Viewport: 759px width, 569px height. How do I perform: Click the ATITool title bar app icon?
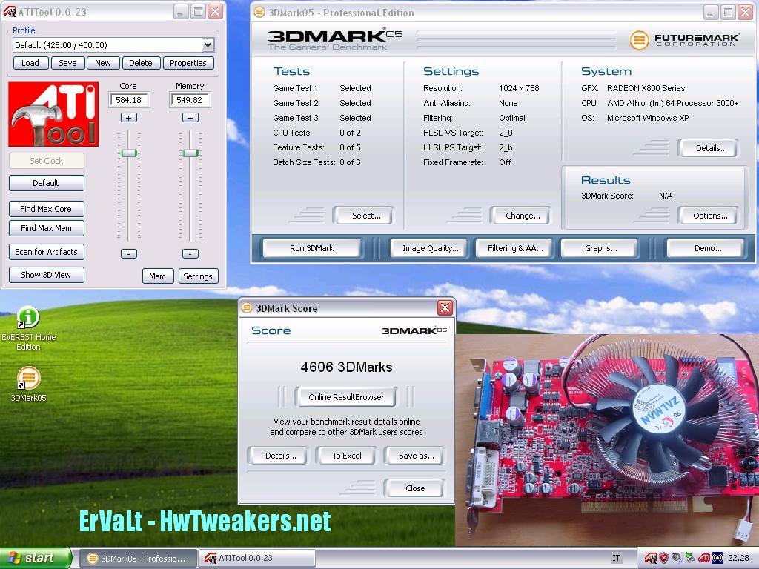(x=9, y=12)
